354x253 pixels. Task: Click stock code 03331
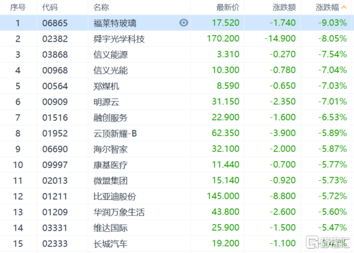[x=55, y=228]
